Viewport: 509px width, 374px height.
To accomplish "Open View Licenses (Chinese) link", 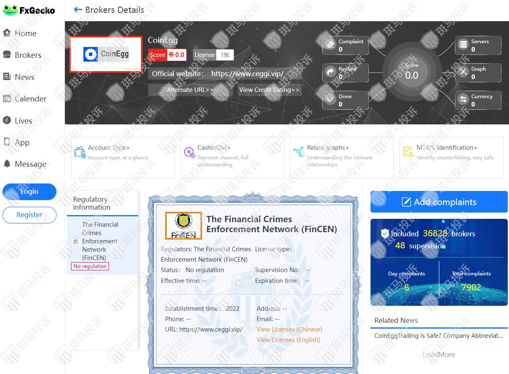I will pos(289,329).
